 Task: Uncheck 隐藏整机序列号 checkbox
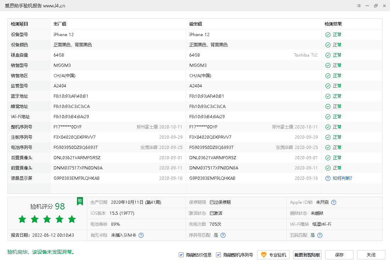coord(218,255)
